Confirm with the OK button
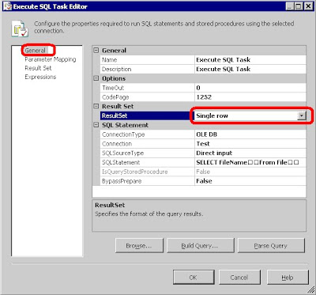The image size is (316, 295). [x=194, y=278]
